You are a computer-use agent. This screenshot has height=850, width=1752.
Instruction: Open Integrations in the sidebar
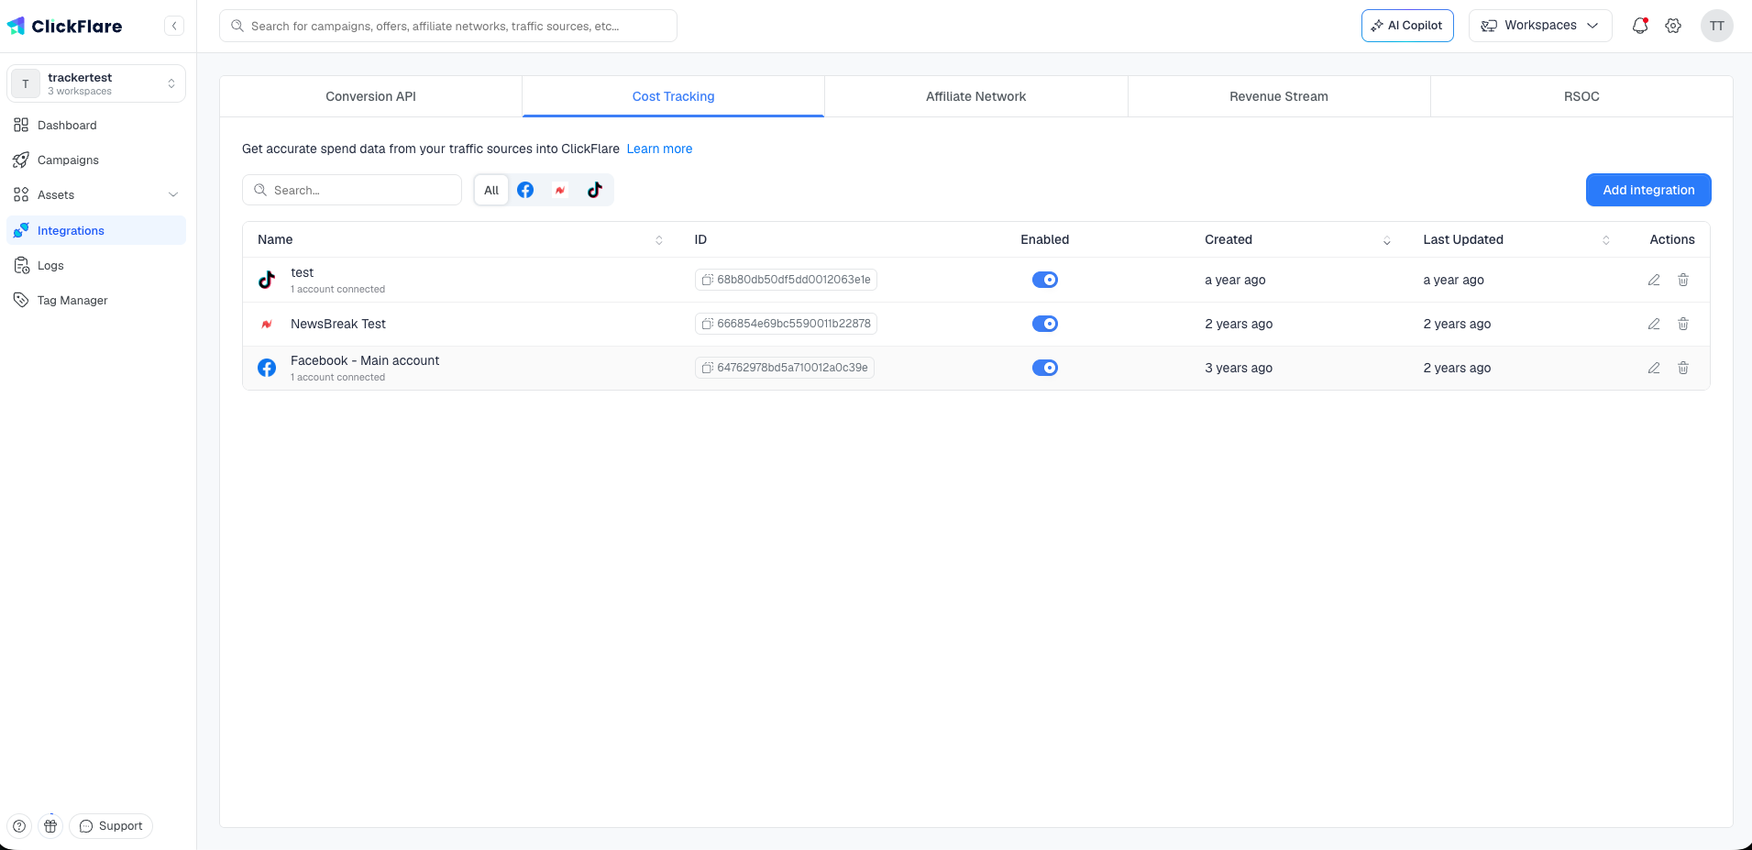tap(96, 230)
